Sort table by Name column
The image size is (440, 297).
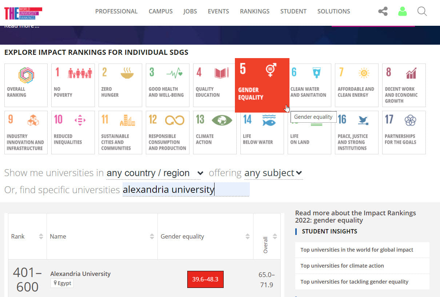point(102,236)
